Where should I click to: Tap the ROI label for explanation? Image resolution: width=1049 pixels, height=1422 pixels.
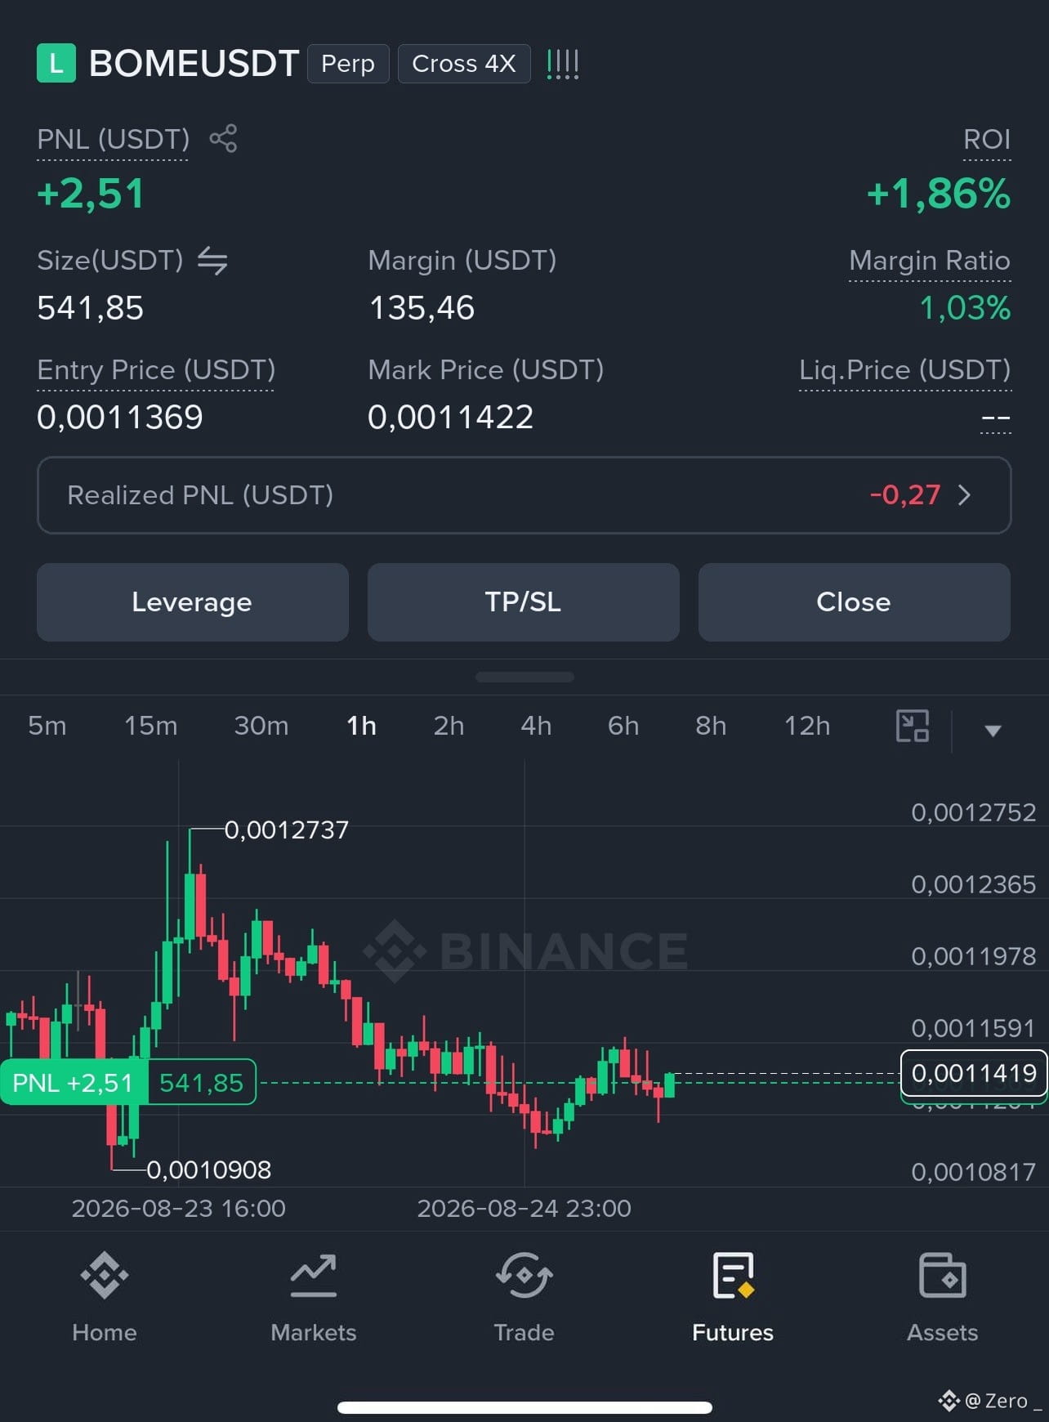coord(987,139)
